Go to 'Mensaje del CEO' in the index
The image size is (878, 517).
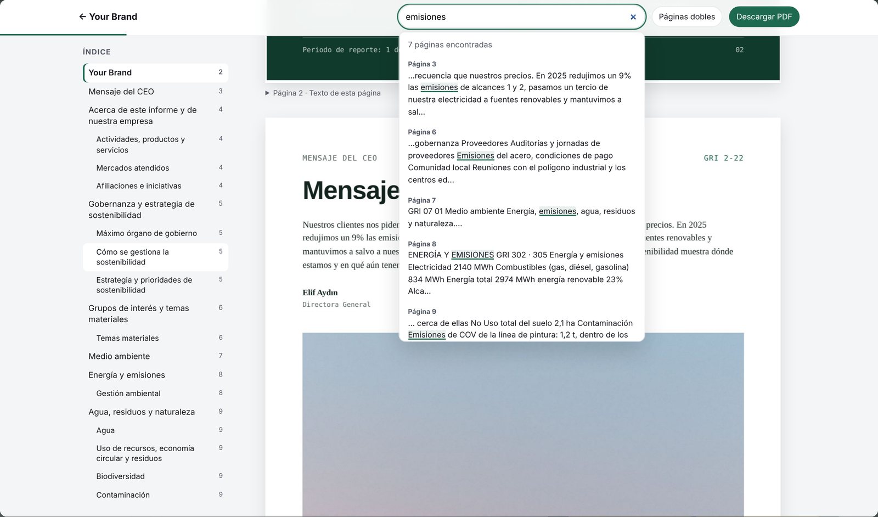pos(155,92)
